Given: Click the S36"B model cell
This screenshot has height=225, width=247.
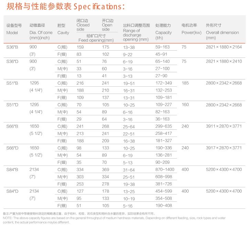Looking at the screenshot, I should click(13, 46).
